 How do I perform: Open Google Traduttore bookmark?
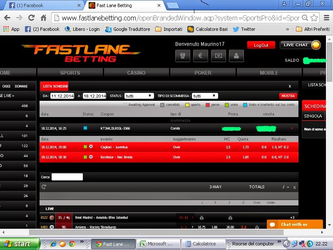[127, 29]
